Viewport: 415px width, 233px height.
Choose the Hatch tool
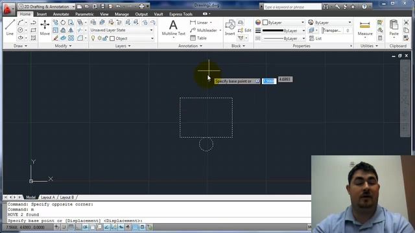[33, 38]
